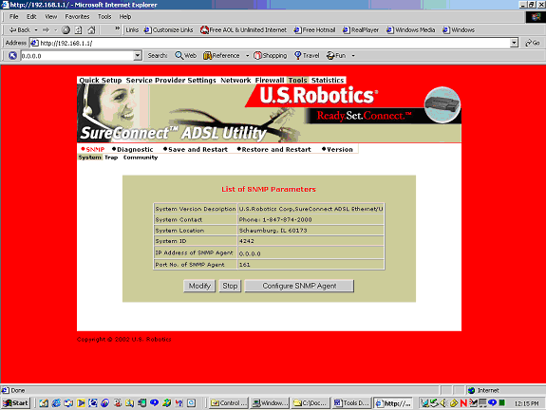Open the RealPlayer link
The width and height of the screenshot is (546, 410).
(361, 30)
